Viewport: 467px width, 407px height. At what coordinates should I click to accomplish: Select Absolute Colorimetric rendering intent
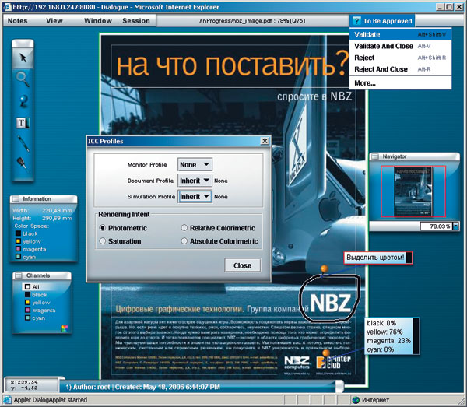coord(184,241)
